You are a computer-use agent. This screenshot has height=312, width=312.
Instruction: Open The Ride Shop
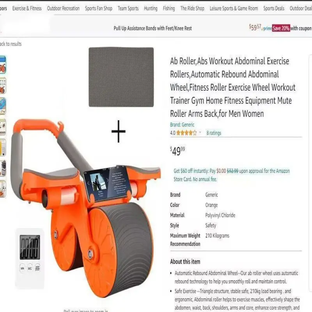click(x=192, y=8)
